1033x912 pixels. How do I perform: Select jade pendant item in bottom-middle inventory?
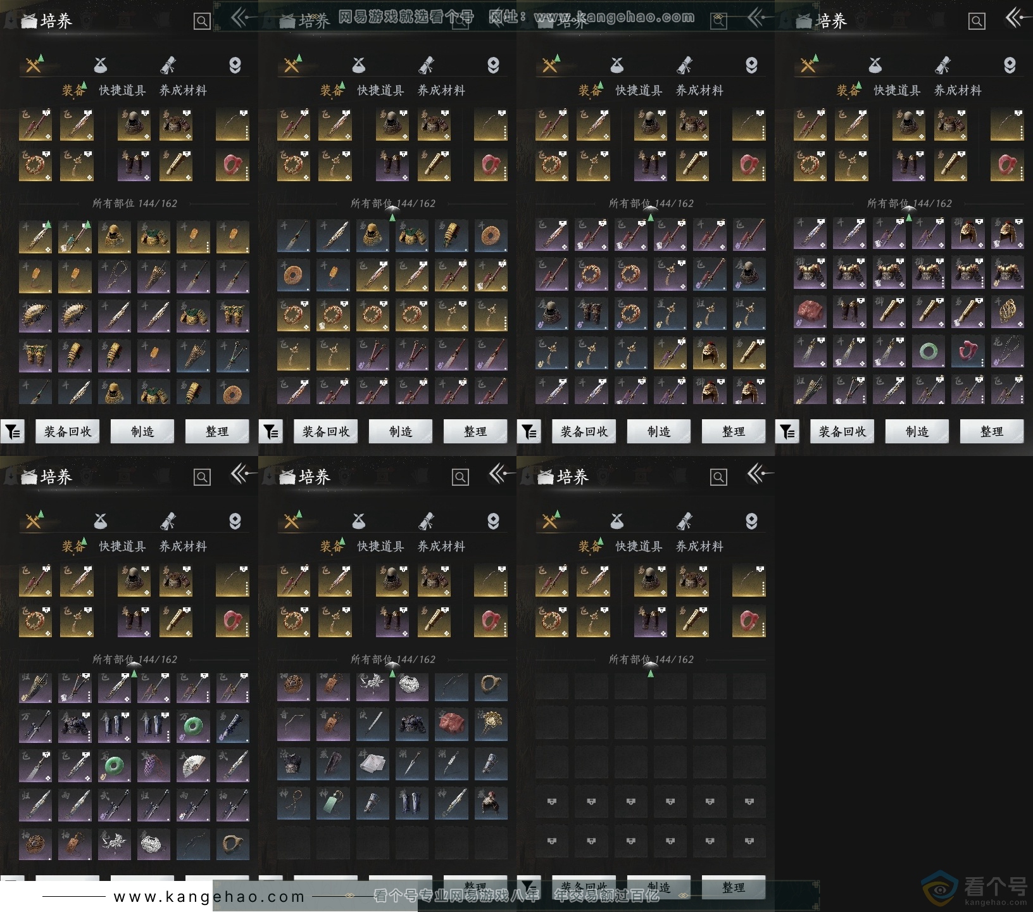click(x=333, y=804)
